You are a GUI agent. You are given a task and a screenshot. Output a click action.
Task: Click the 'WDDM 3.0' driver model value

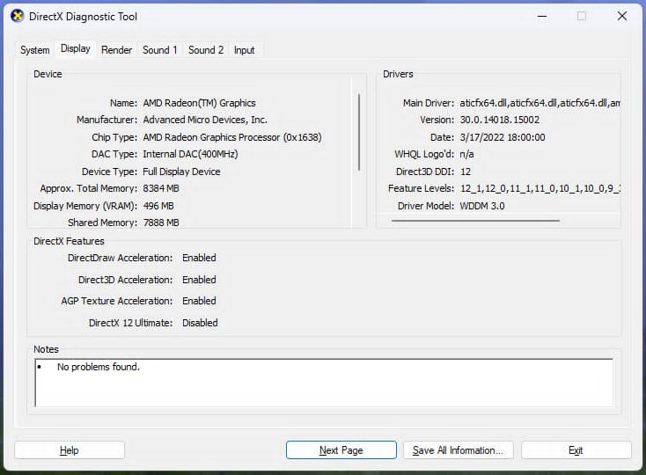pos(482,206)
